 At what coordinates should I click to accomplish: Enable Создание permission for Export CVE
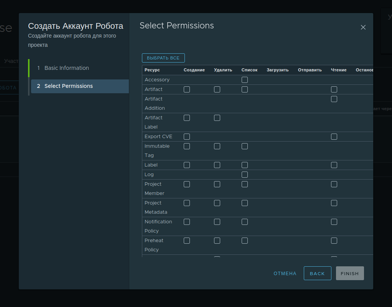(x=187, y=136)
